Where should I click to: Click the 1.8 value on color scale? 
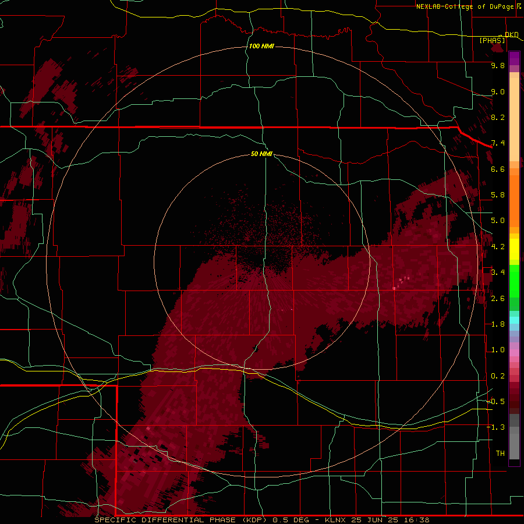(498, 324)
